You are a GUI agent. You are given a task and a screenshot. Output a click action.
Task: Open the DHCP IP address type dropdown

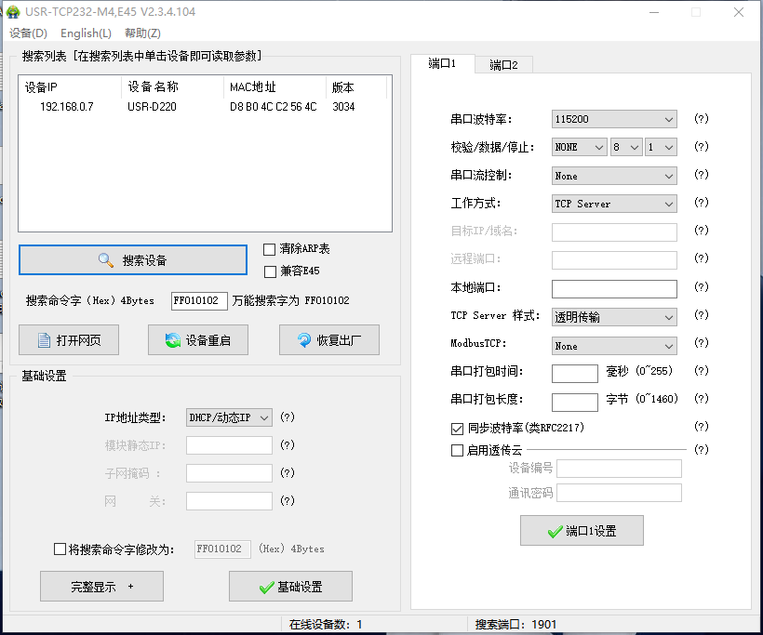coord(229,417)
